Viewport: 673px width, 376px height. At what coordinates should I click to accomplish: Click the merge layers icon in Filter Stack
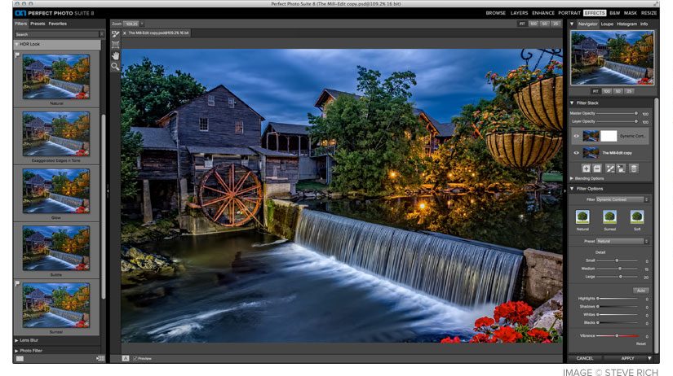[621, 168]
